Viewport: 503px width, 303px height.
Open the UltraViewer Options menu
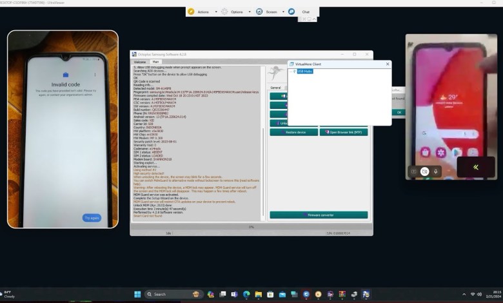[x=237, y=12]
